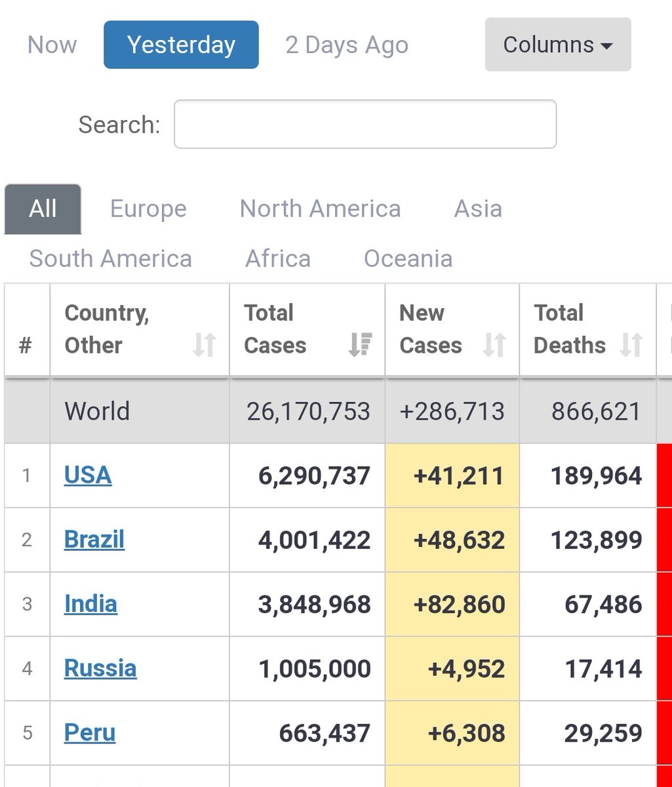This screenshot has height=787, width=672.
Task: Open the Asia tab
Action: click(x=478, y=209)
